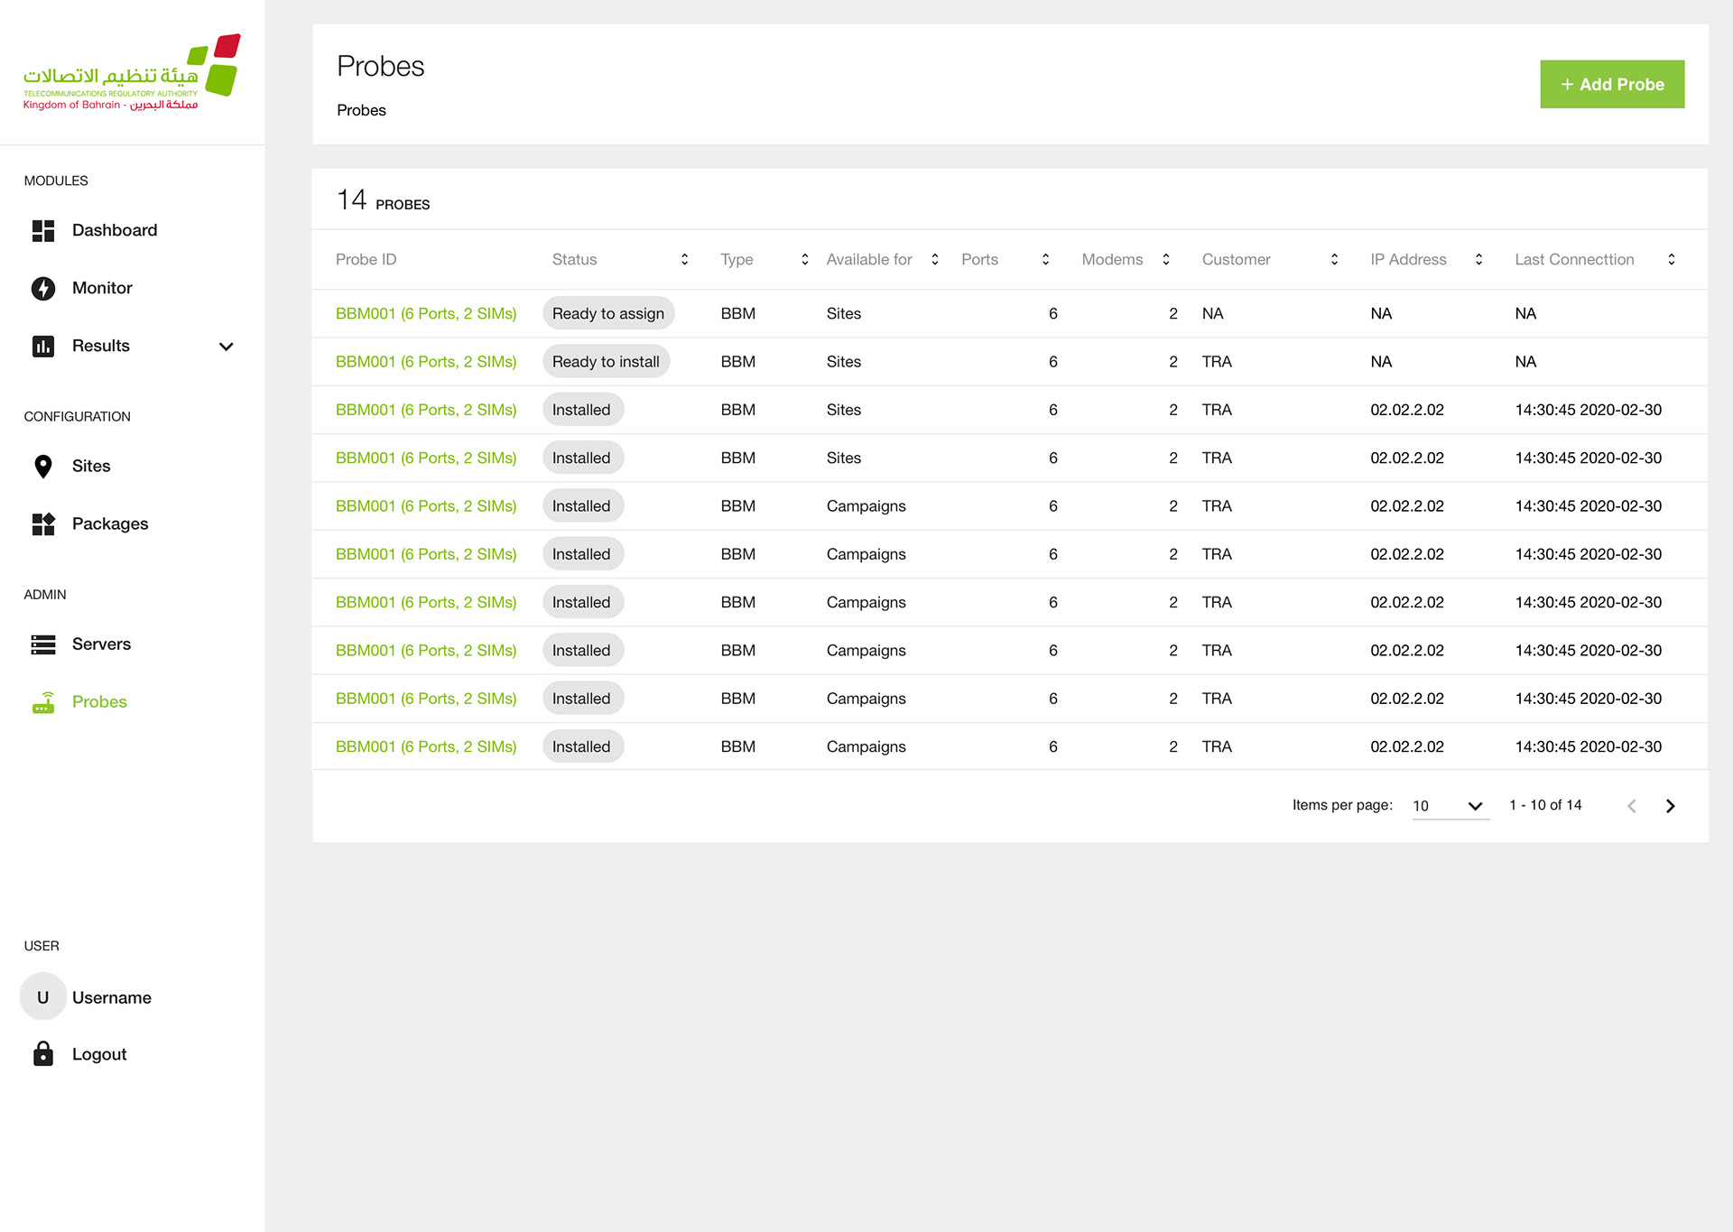Click the Ready to install status chip
Image resolution: width=1733 pixels, height=1232 pixels.
(606, 362)
